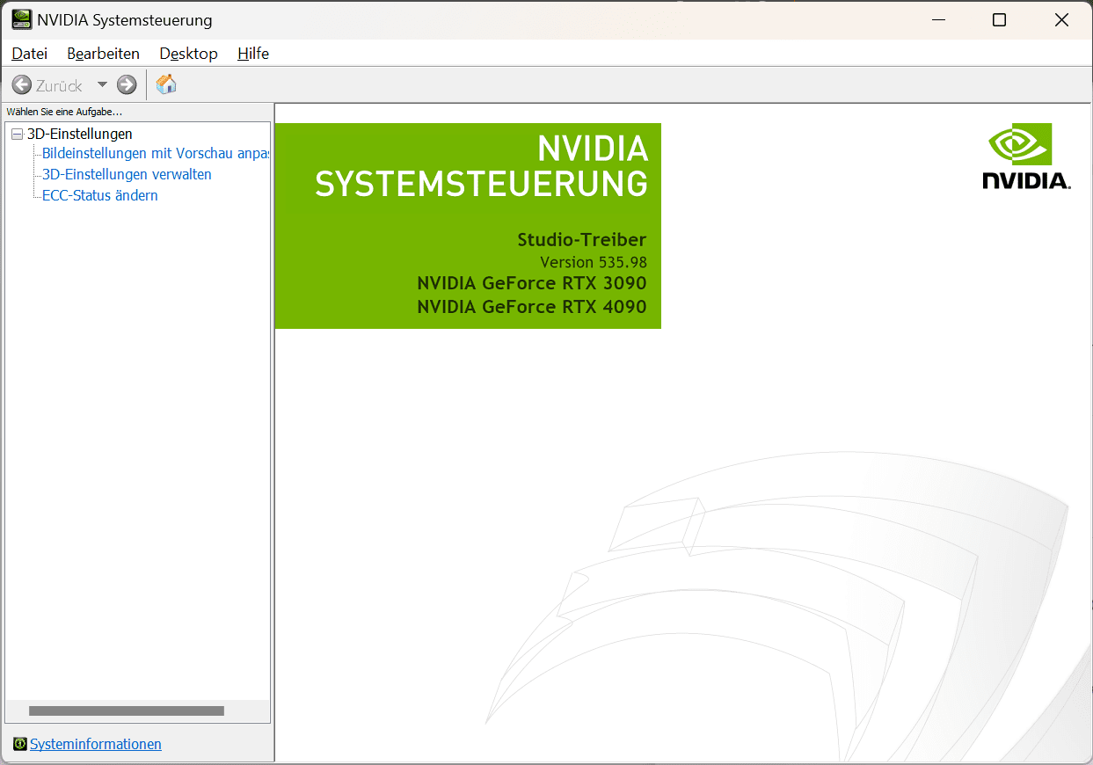Viewport: 1093px width, 765px height.
Task: Click the Systeminformationen info icon
Action: coord(20,744)
